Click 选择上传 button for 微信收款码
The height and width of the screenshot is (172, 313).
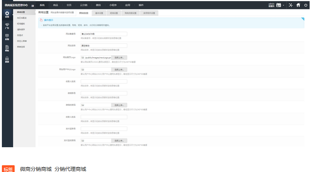pos(119,105)
